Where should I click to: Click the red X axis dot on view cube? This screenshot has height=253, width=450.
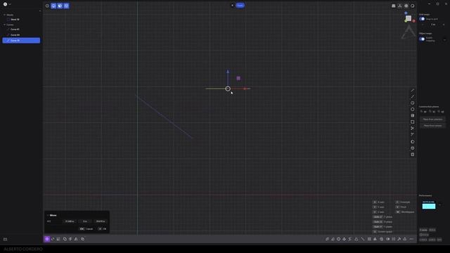coord(414,21)
